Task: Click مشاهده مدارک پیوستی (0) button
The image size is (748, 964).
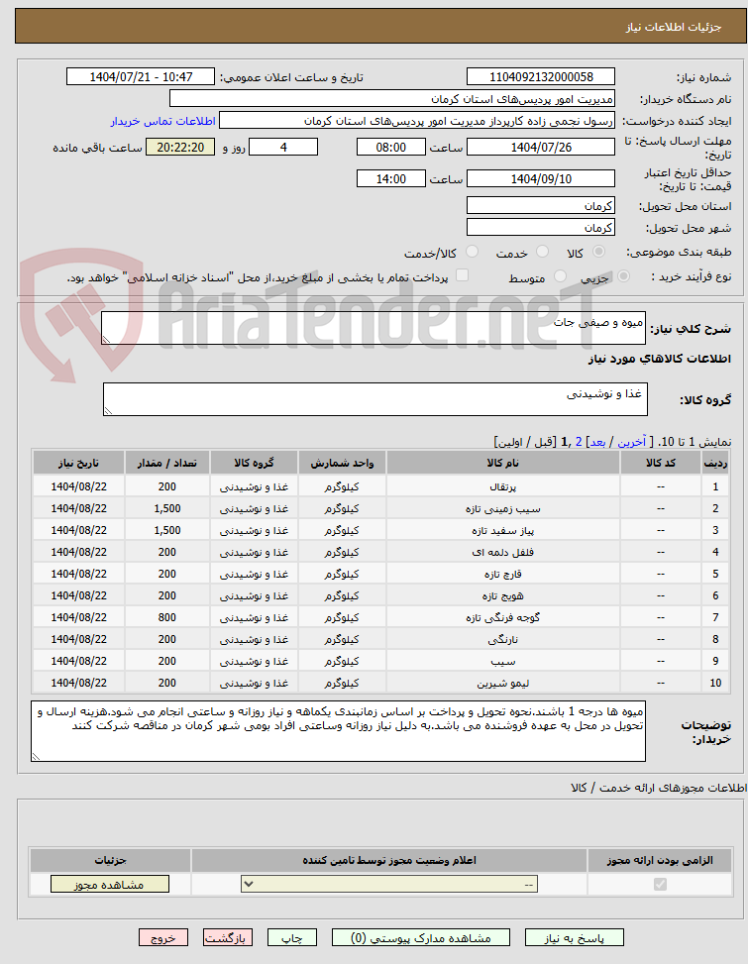Action: pos(420,937)
